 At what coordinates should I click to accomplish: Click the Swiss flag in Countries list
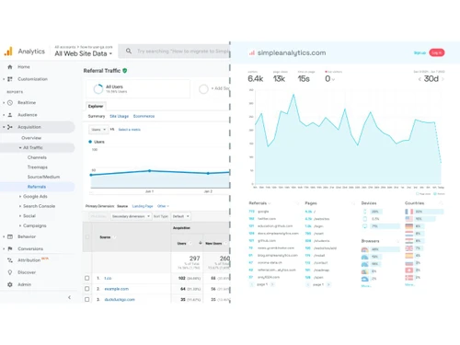409,270
